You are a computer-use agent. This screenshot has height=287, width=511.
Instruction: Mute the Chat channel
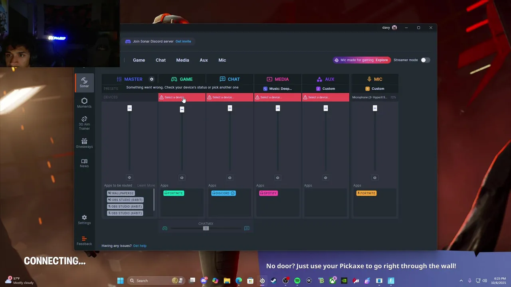[230, 178]
